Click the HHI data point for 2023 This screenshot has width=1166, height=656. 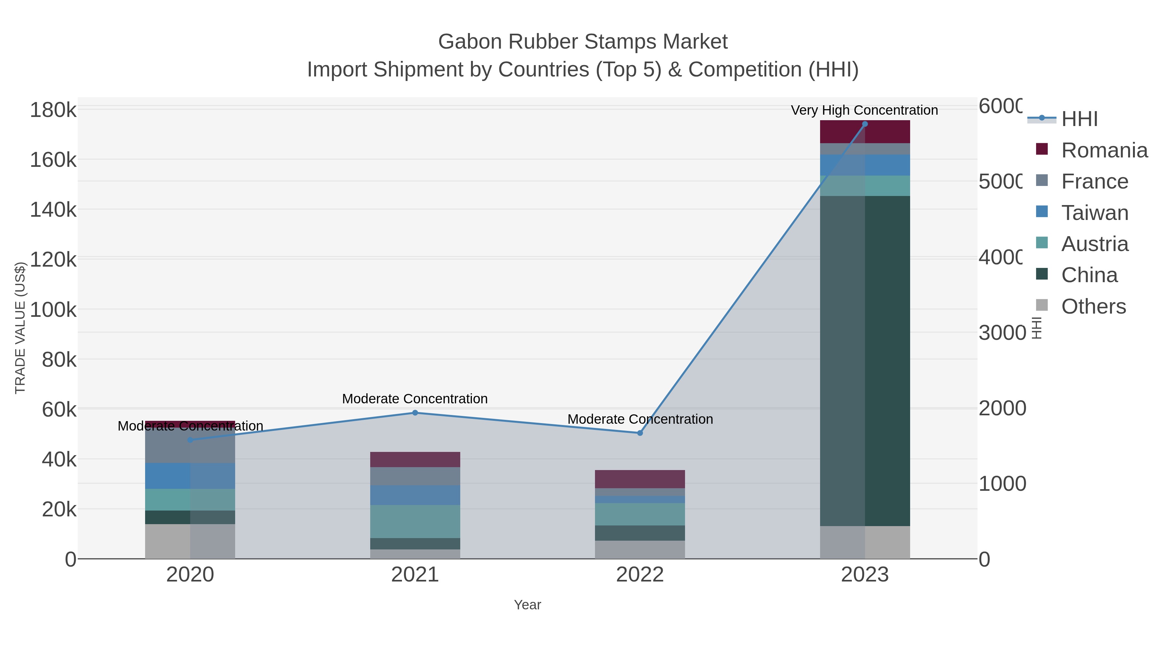(865, 124)
